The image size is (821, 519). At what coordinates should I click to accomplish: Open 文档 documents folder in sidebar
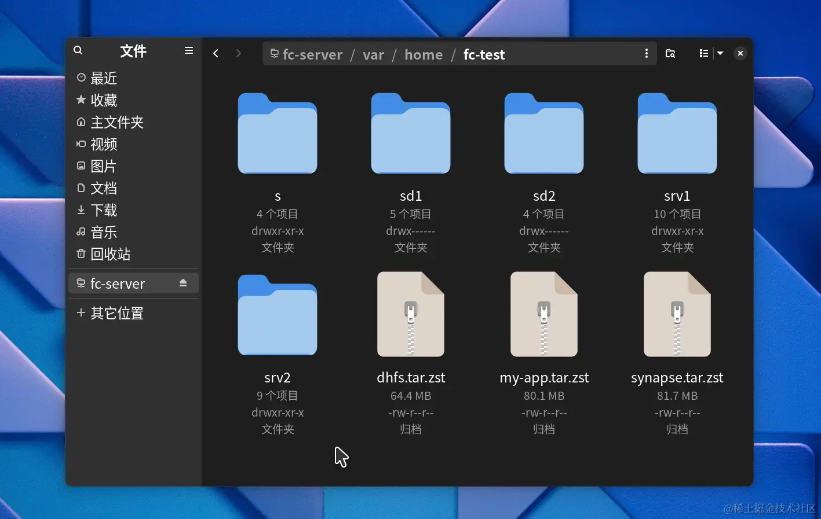tap(133, 188)
